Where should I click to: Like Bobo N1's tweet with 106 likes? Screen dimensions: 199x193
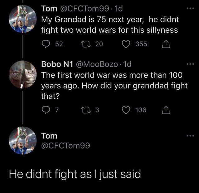[126, 110]
